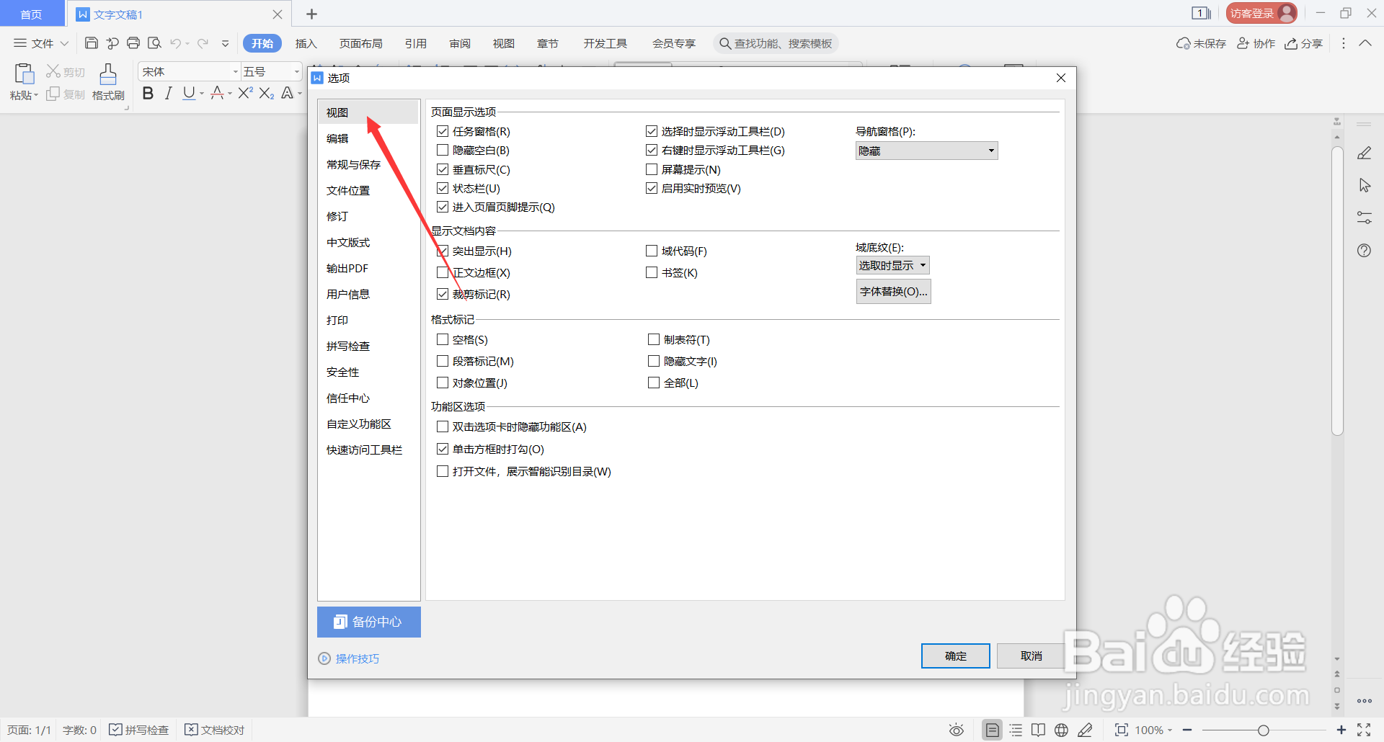Viewport: 1384px width, 742px height.
Task: Toggle superscript formatting
Action: click(245, 93)
